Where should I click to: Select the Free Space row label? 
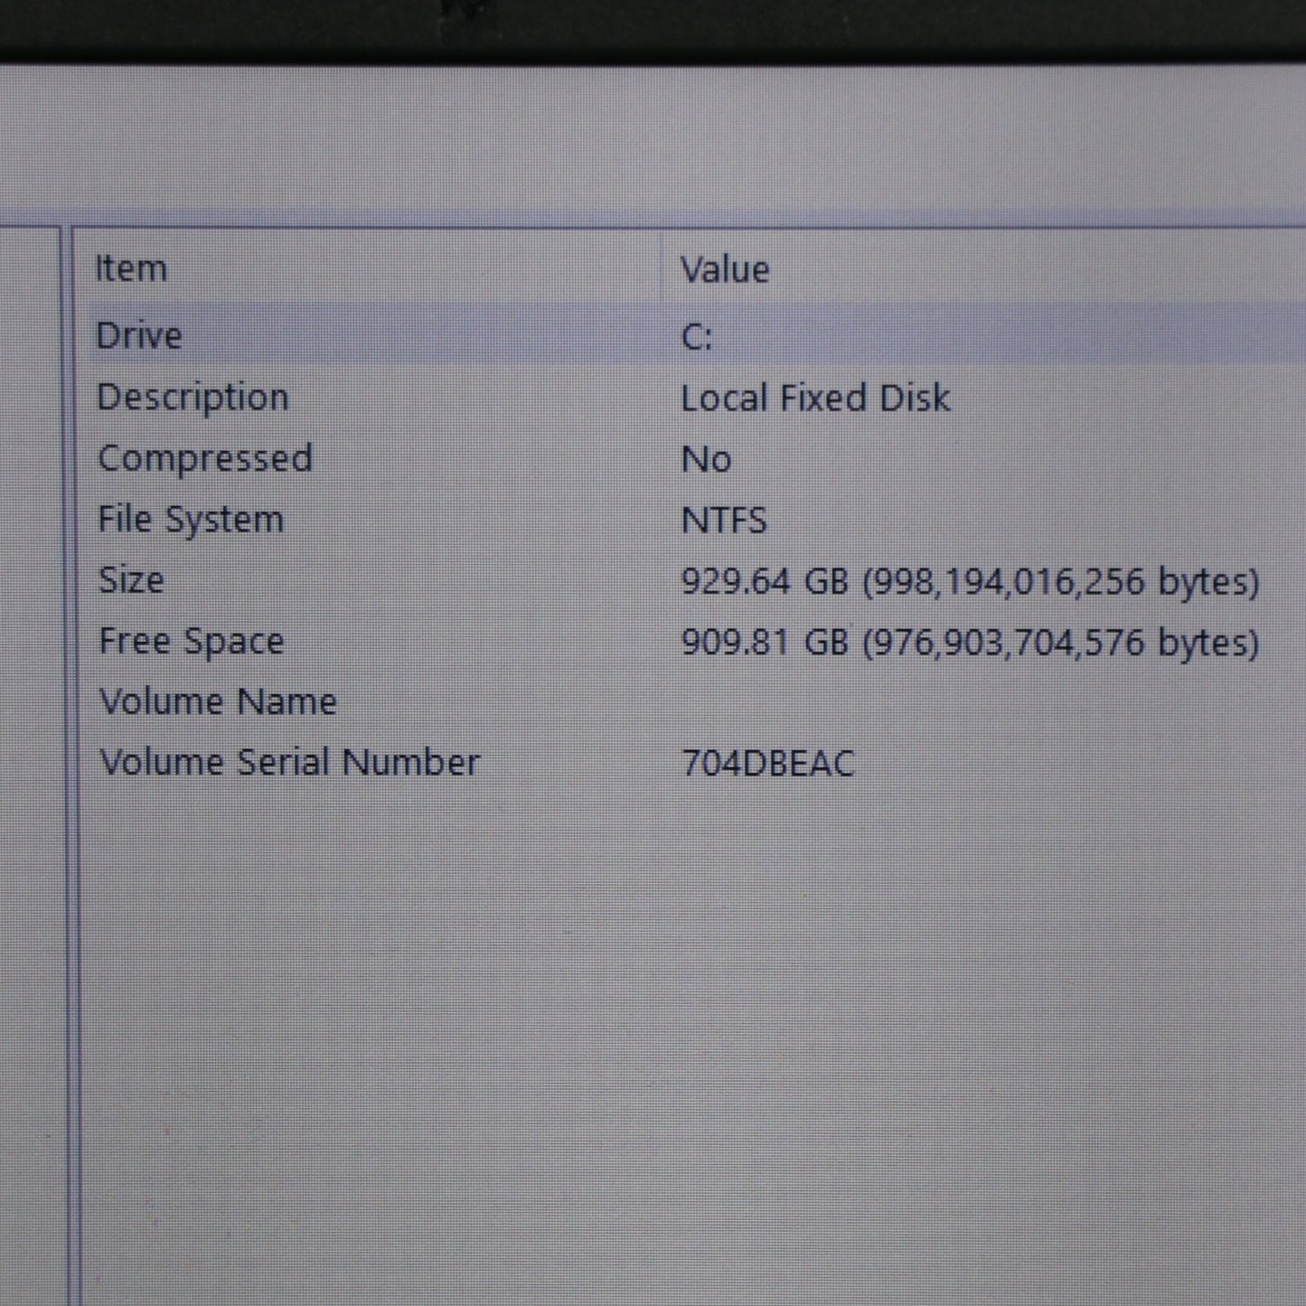pyautogui.click(x=192, y=641)
